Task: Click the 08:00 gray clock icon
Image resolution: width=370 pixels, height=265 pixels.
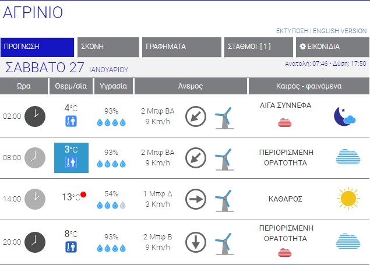Action: 34,157
